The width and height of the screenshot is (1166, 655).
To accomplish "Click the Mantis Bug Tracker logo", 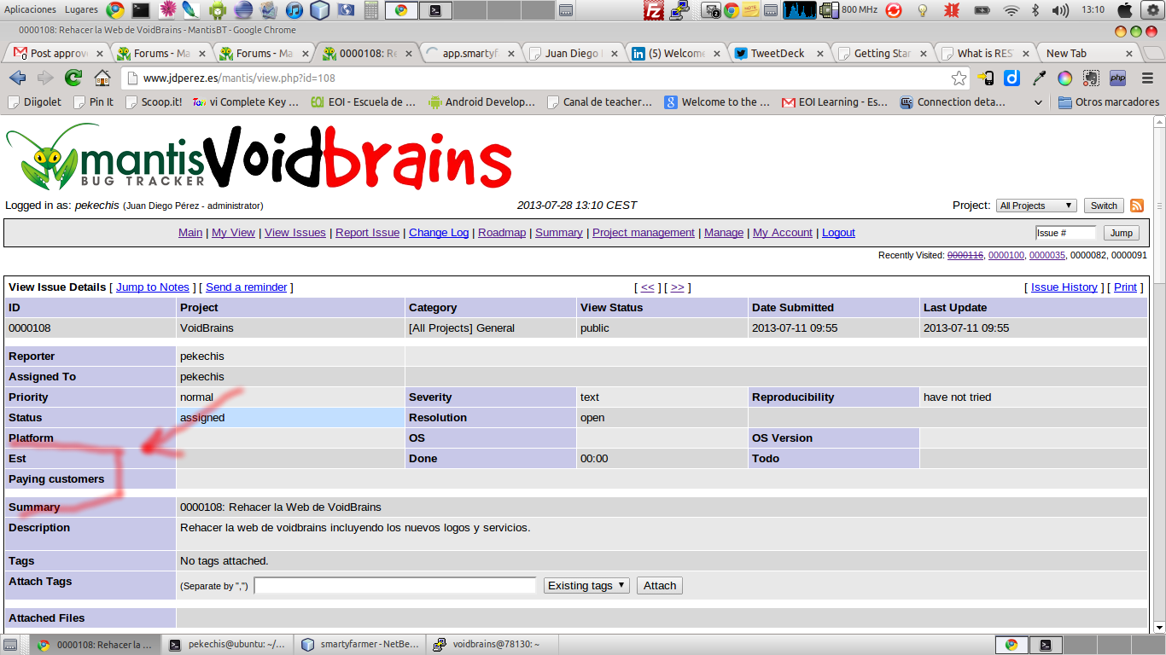I will (x=106, y=157).
